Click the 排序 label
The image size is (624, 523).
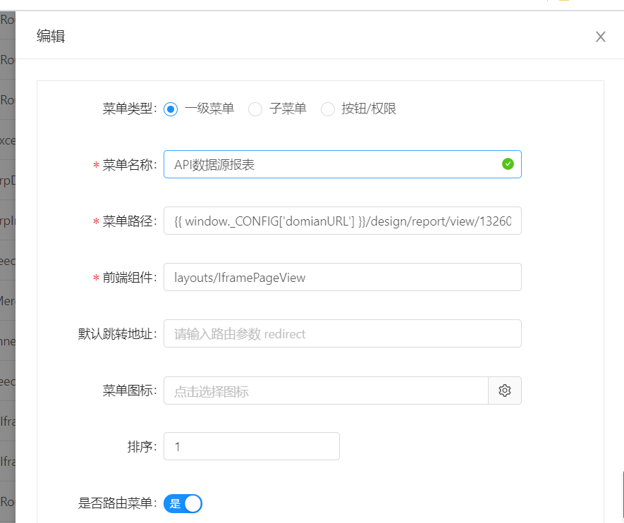142,447
